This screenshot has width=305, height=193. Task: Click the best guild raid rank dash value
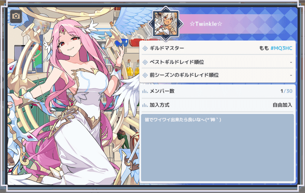pyautogui.click(x=291, y=62)
